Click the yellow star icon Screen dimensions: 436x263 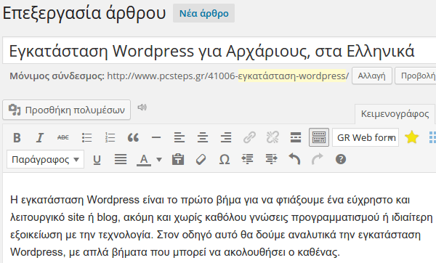[411, 137]
